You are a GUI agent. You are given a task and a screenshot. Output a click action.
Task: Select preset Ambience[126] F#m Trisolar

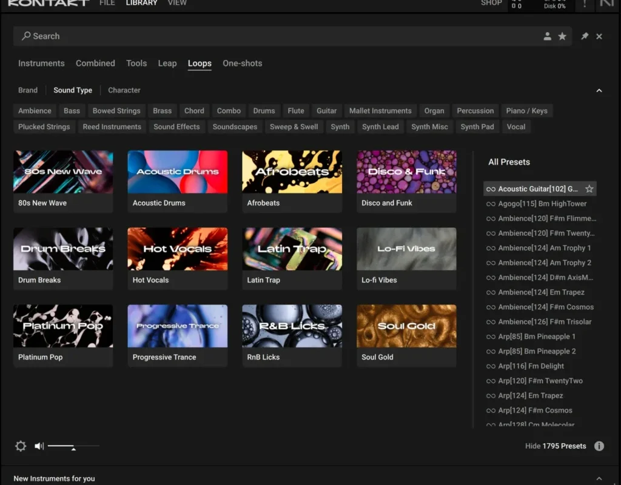pyautogui.click(x=540, y=322)
